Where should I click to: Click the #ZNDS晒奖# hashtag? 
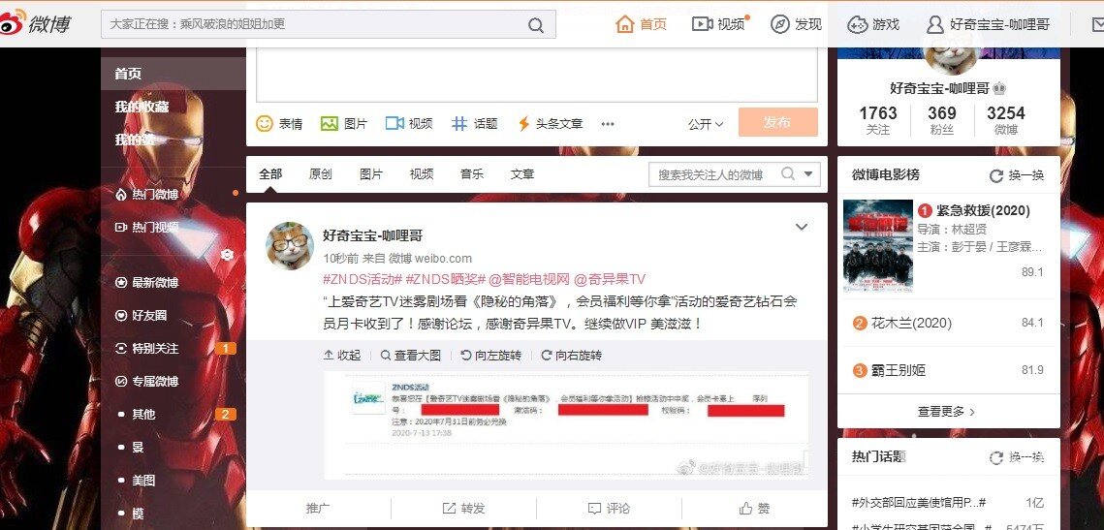pos(446,279)
